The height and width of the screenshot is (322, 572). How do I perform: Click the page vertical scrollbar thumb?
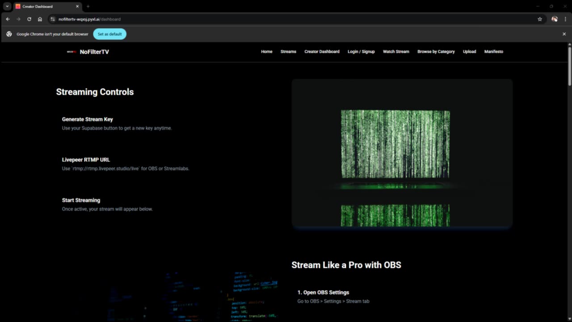[570, 66]
